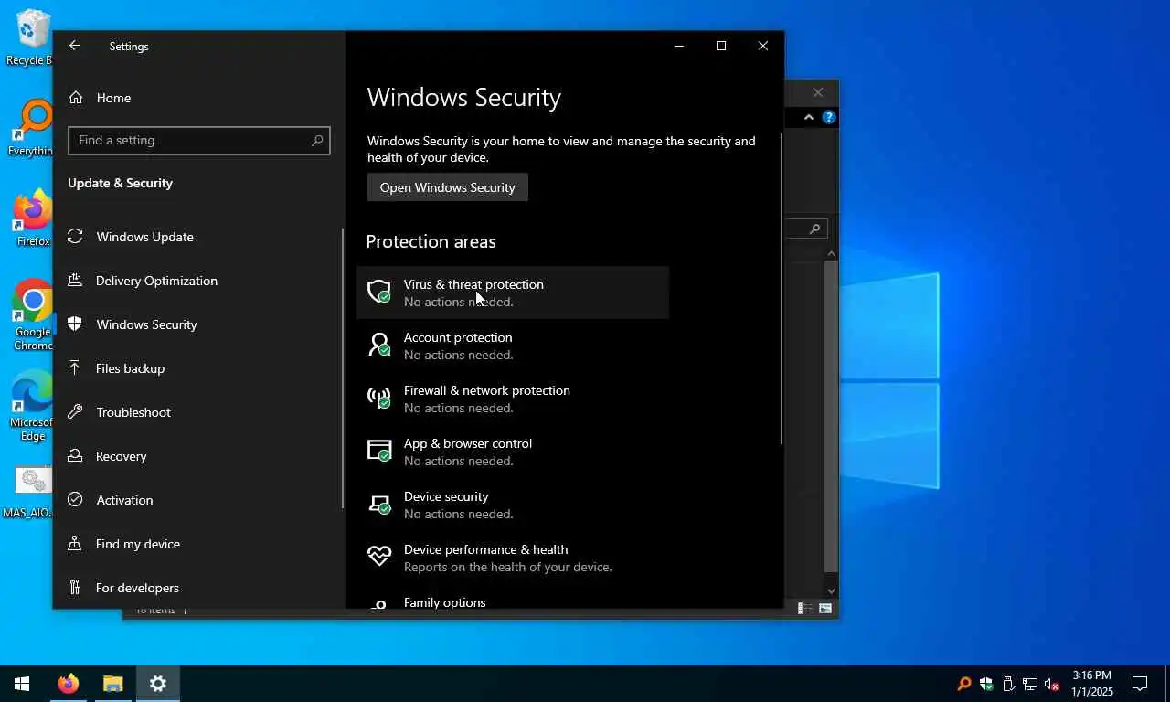Switch Explorer to large icons view
Viewport: 1170px width, 702px height.
825,609
